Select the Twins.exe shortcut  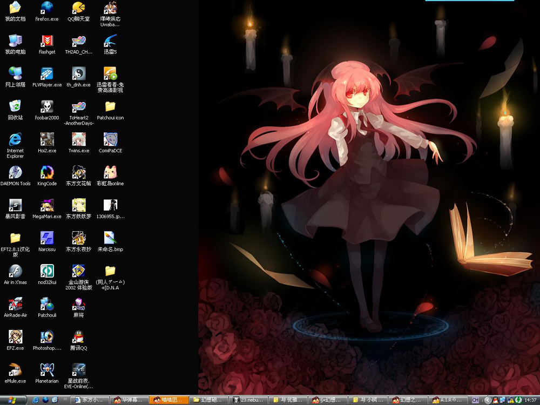coord(78,143)
